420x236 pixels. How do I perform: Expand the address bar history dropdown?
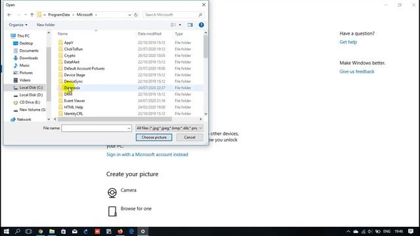pyautogui.click(x=129, y=14)
